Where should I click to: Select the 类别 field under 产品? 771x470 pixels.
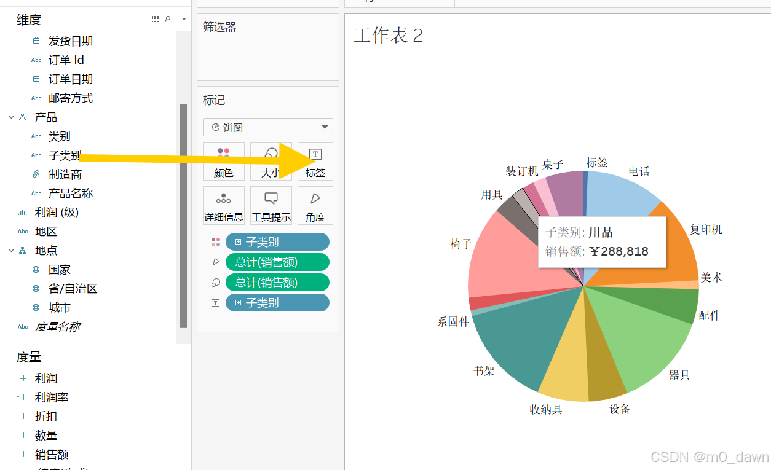coord(60,136)
